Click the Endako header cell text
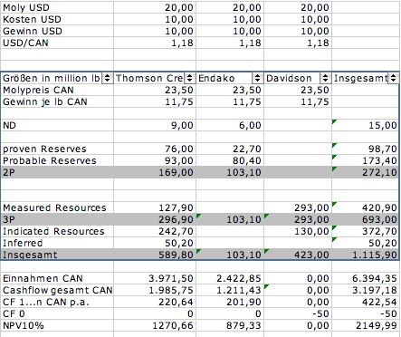Viewport: 401px width, 337px height. pos(216,78)
